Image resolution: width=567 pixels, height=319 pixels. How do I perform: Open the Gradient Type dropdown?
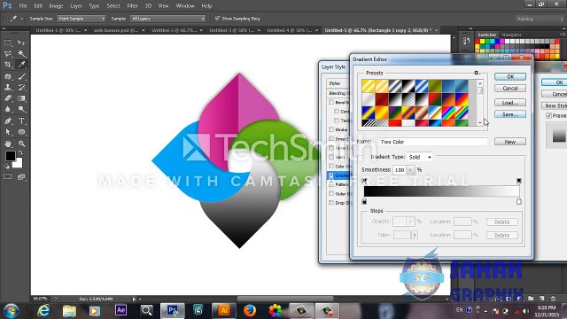pyautogui.click(x=419, y=157)
